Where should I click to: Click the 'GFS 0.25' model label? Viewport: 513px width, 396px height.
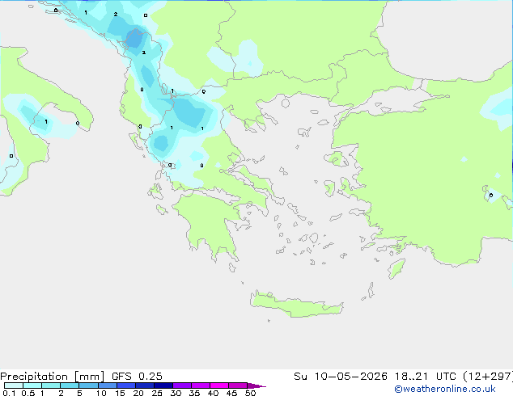click(137, 377)
